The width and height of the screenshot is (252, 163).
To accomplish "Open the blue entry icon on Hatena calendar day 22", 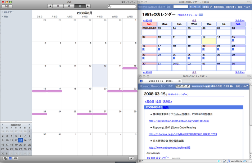I will coord(233,49).
